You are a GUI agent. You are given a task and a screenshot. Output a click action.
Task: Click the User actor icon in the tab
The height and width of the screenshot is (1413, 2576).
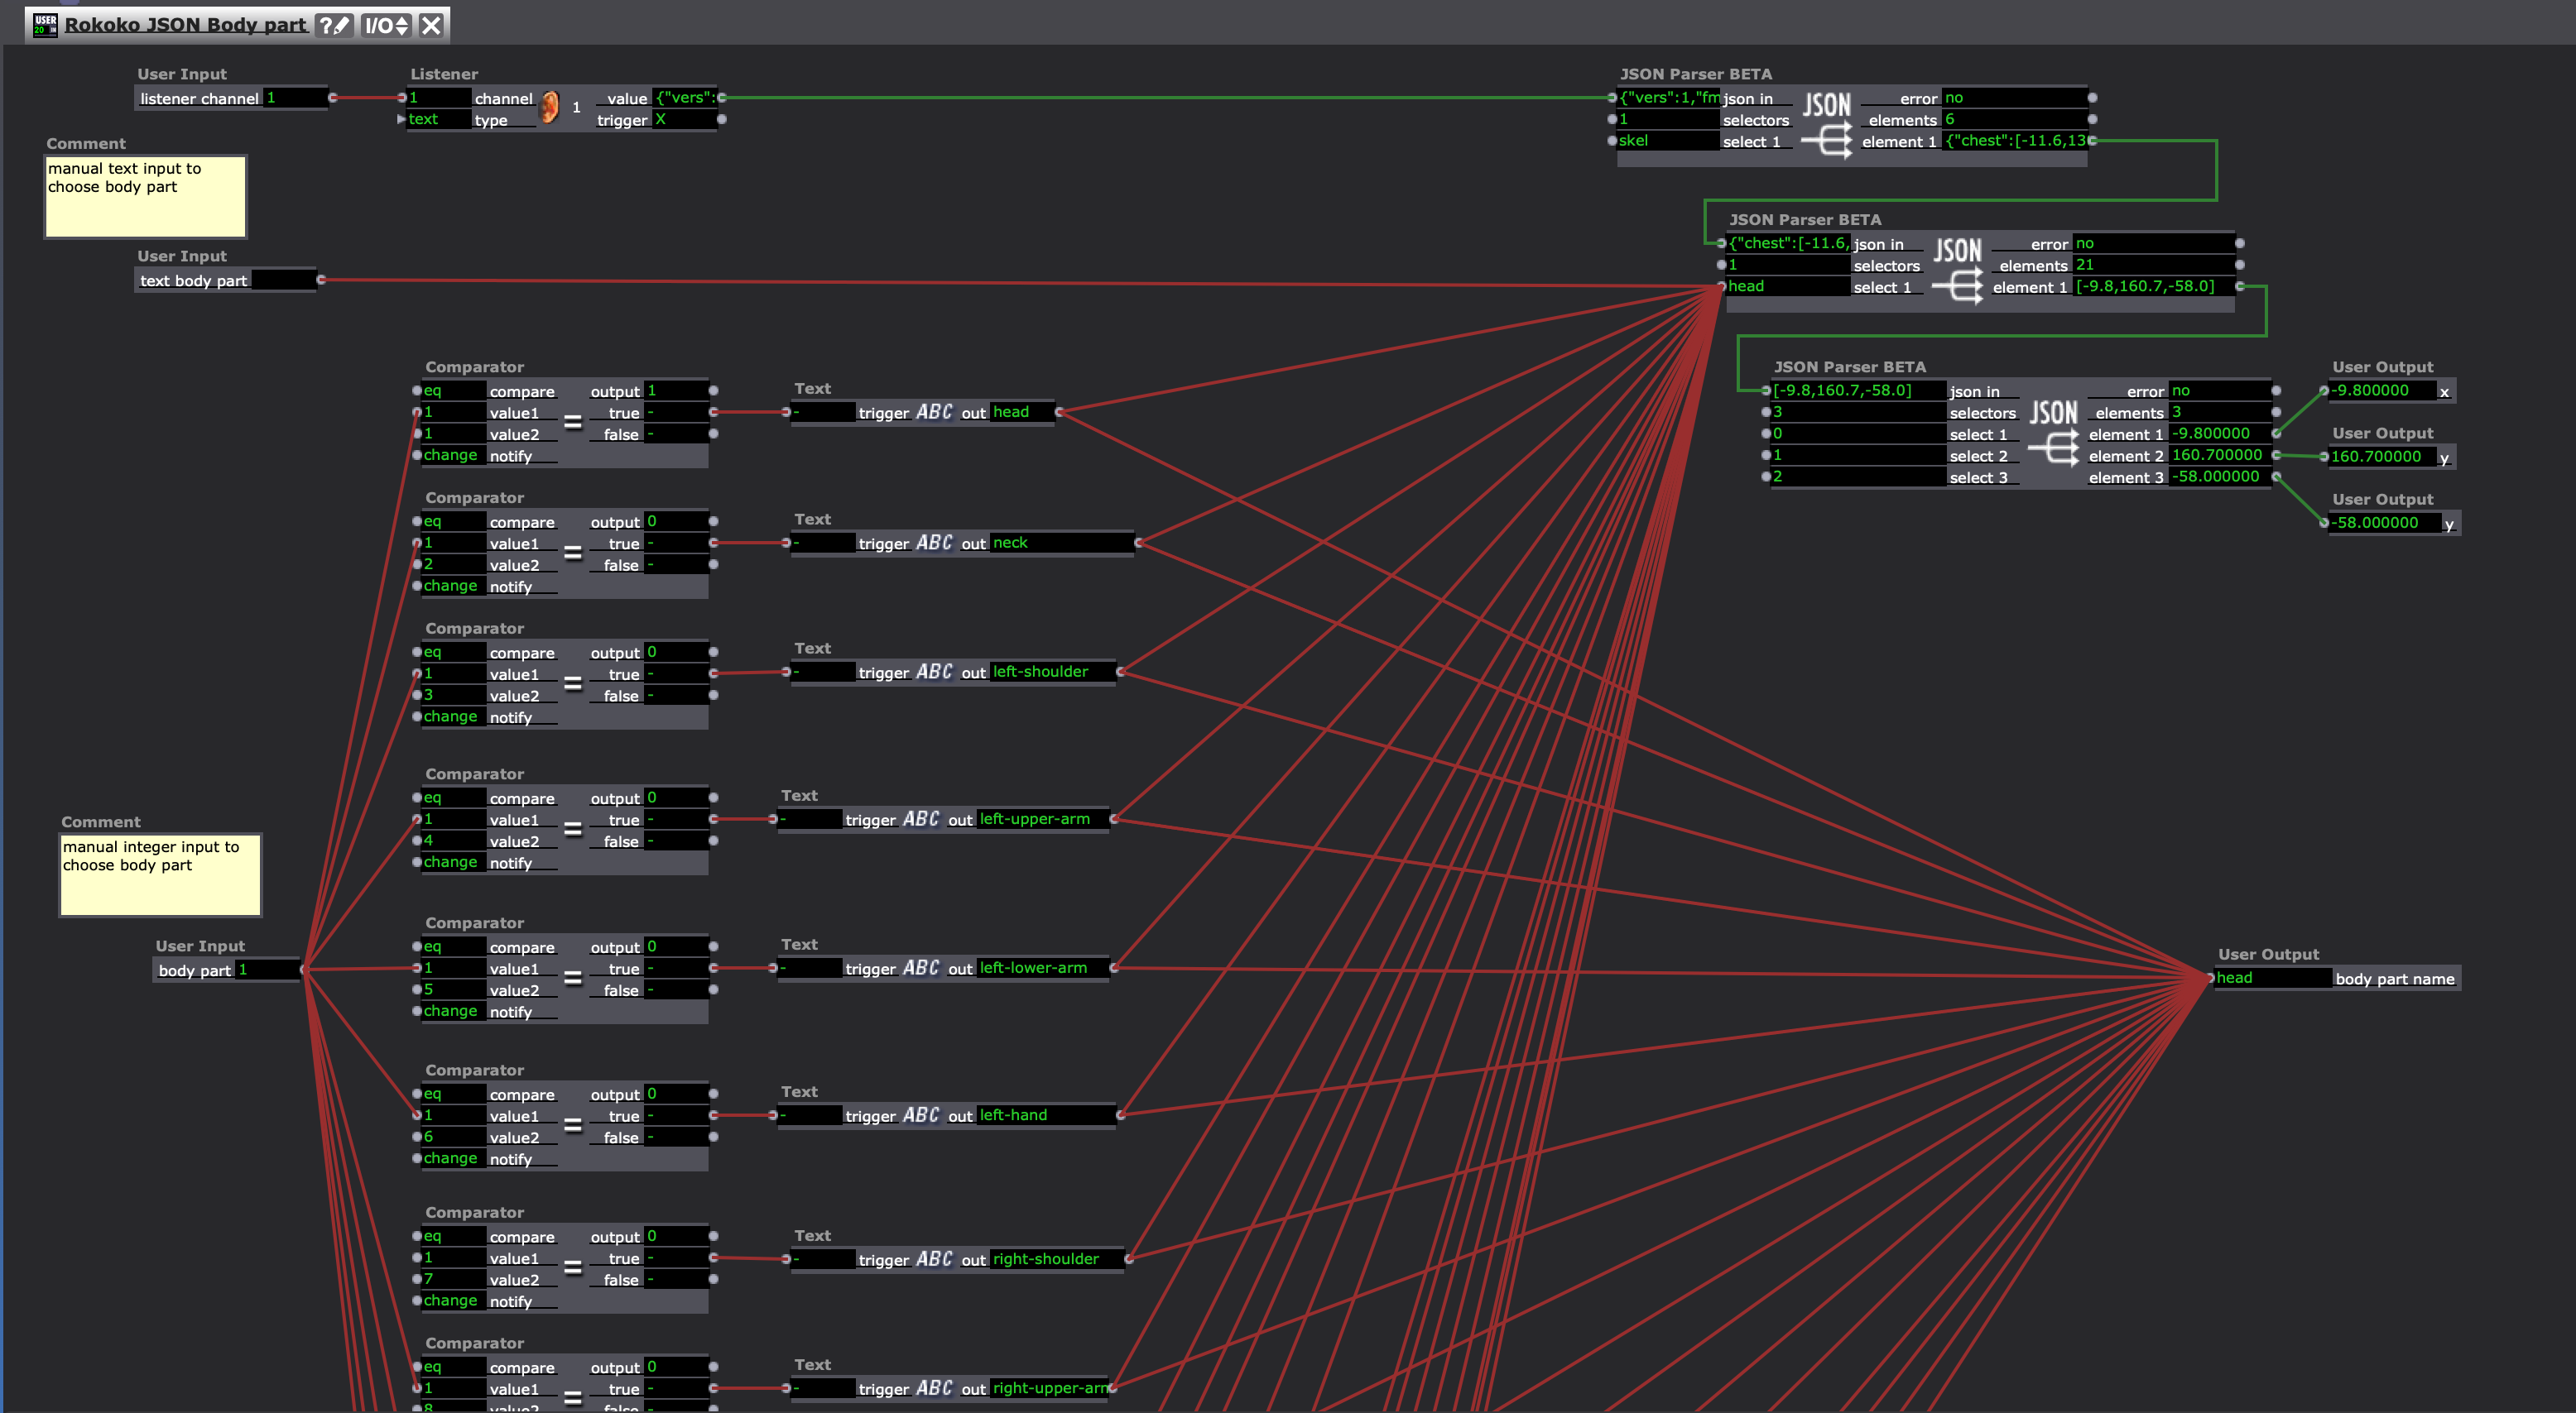(x=45, y=25)
